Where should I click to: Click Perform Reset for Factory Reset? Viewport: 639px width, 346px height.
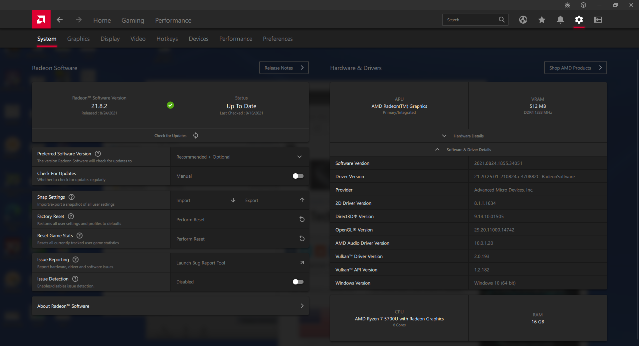coord(240,219)
